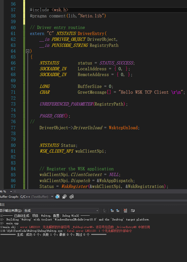
Task: Click WSK_CLIENT_NPI type on line 81
Action: point(57,151)
